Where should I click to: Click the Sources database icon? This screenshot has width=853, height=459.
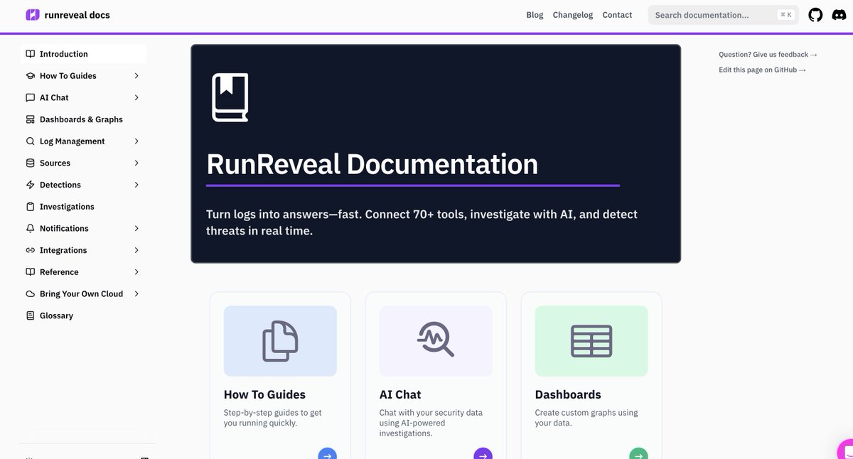pos(30,163)
